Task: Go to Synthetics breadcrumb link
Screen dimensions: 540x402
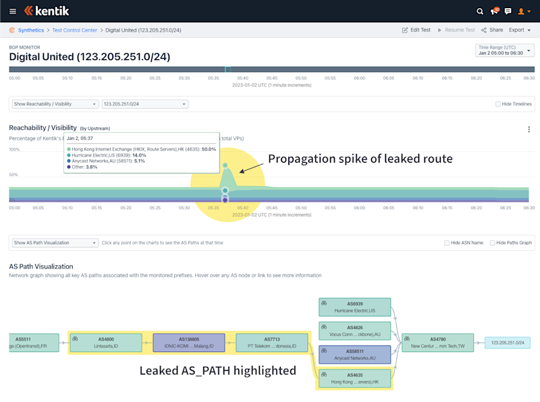Action: (31, 30)
